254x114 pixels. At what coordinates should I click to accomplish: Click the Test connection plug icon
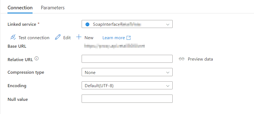(x=13, y=38)
